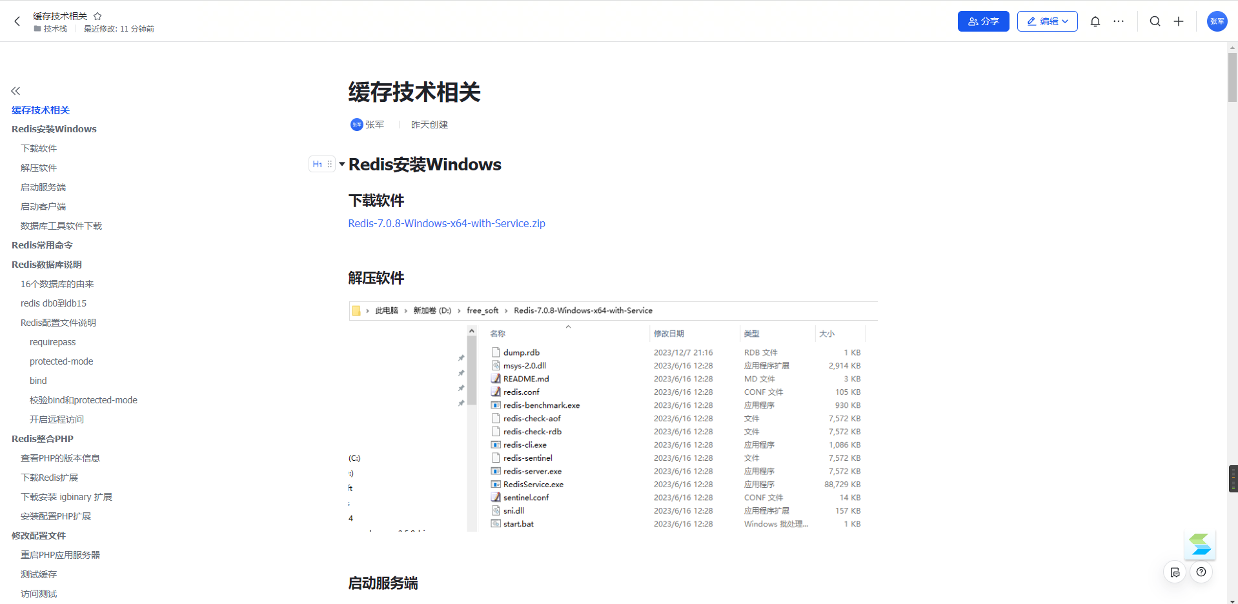This screenshot has width=1238, height=604.
Task: Open the 编辑 mode dropdown
Action: tap(1047, 21)
